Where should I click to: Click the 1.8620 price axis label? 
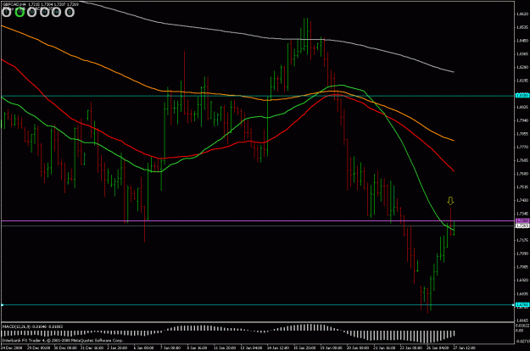[522, 14]
